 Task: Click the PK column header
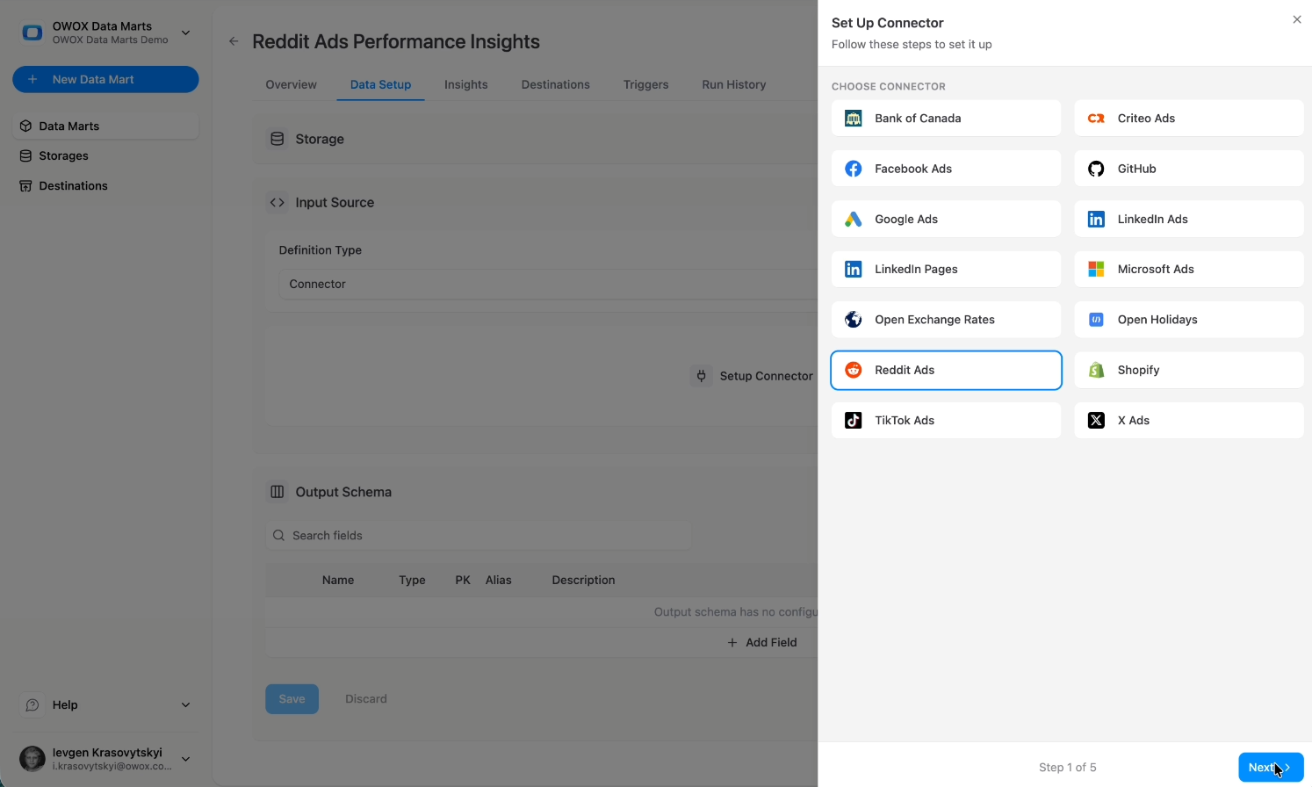463,581
